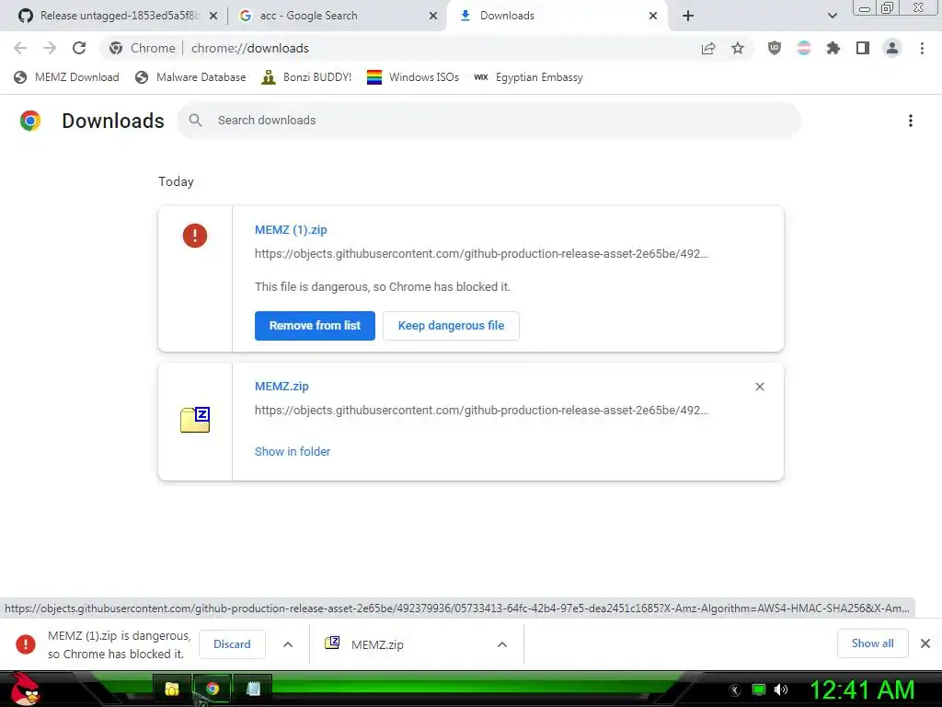Open the Angry Birds start button
This screenshot has width=942, height=707.
pos(25,689)
